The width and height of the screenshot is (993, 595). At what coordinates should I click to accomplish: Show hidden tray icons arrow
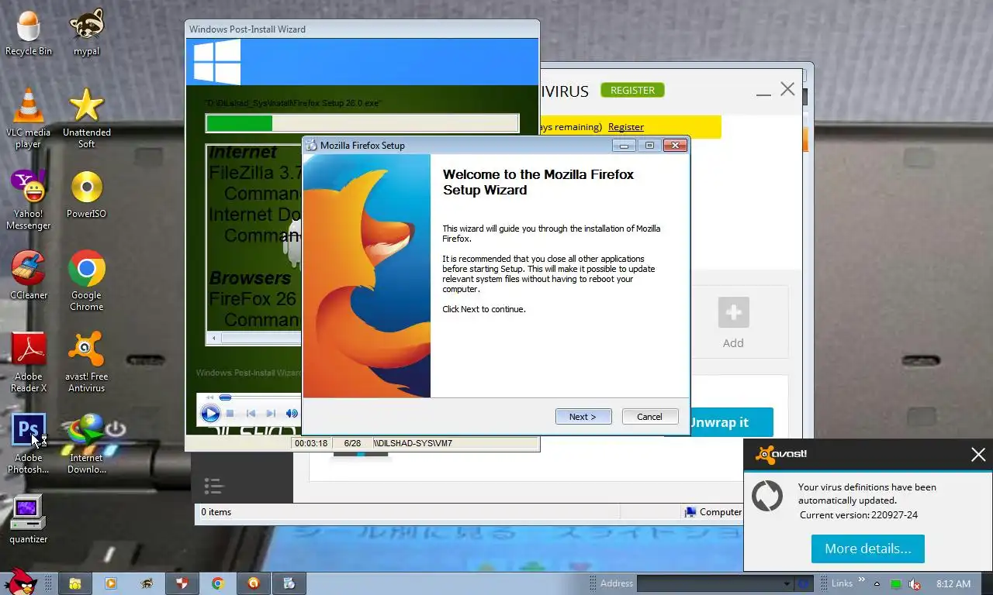tap(877, 584)
